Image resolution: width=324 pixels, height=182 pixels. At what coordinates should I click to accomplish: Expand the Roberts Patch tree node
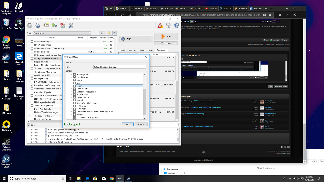click(71, 97)
